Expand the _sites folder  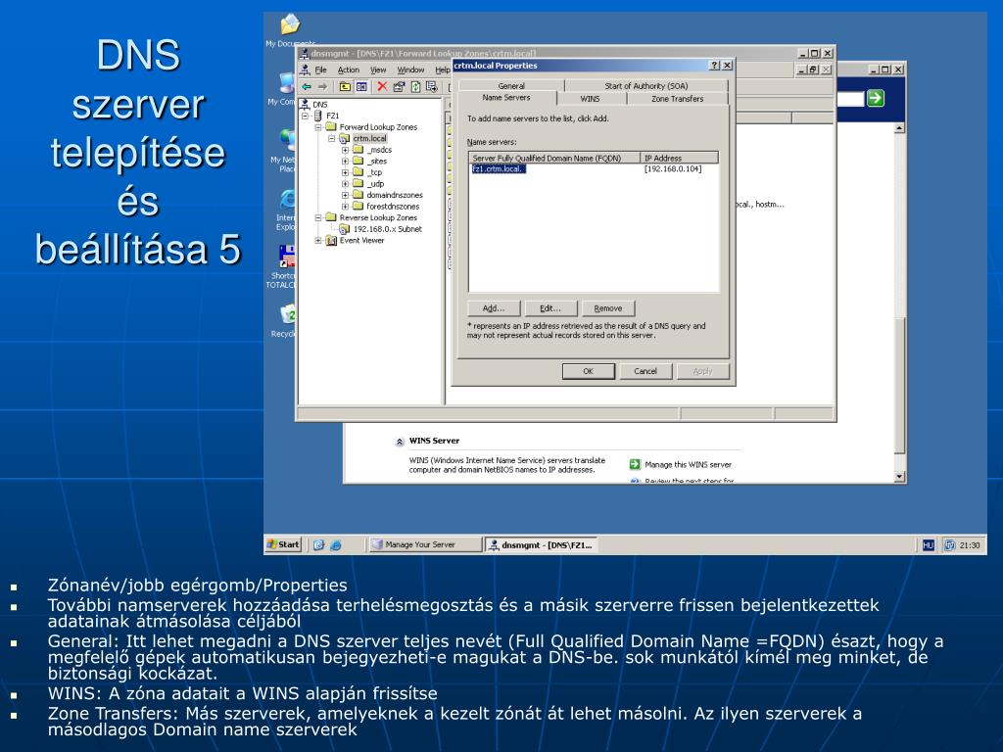[x=345, y=162]
